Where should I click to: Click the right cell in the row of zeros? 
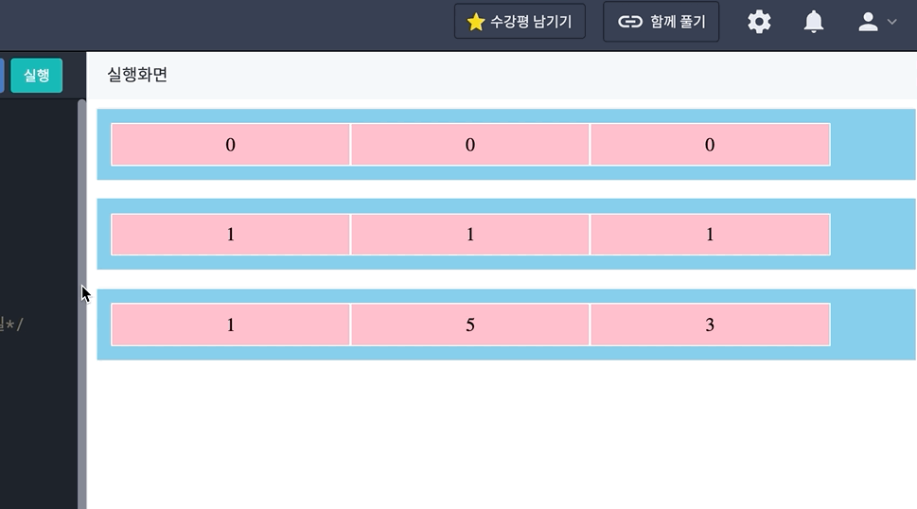pos(710,145)
